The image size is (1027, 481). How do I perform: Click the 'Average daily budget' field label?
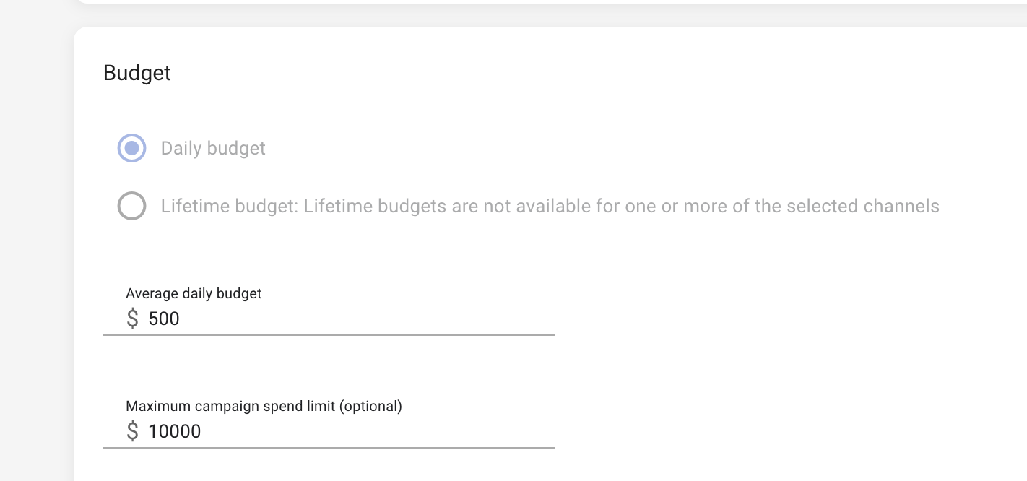click(194, 293)
